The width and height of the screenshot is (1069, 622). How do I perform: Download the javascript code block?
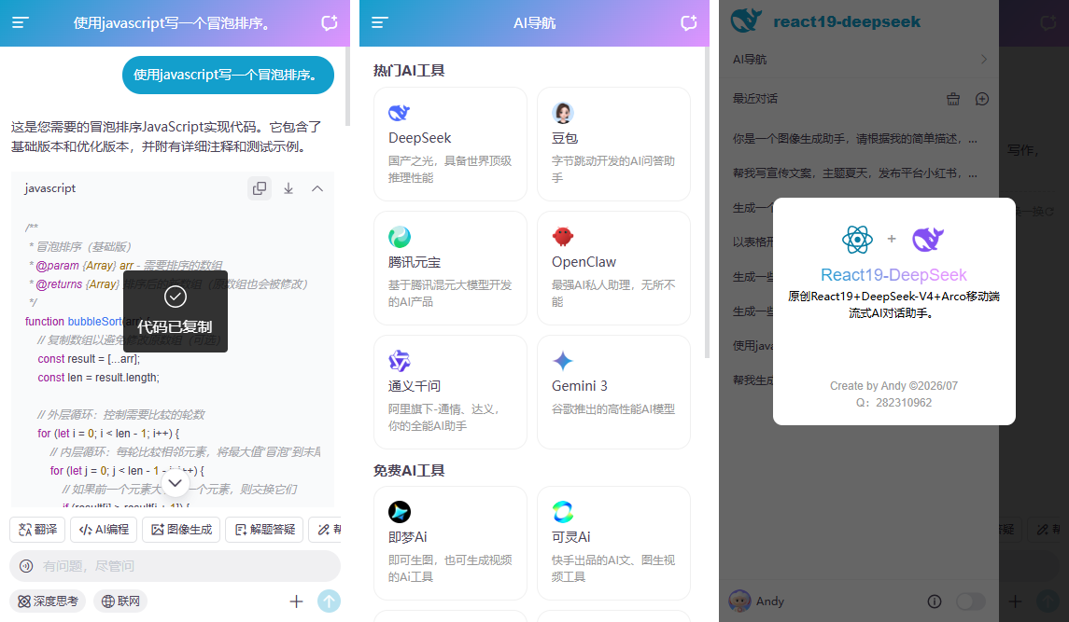click(288, 188)
